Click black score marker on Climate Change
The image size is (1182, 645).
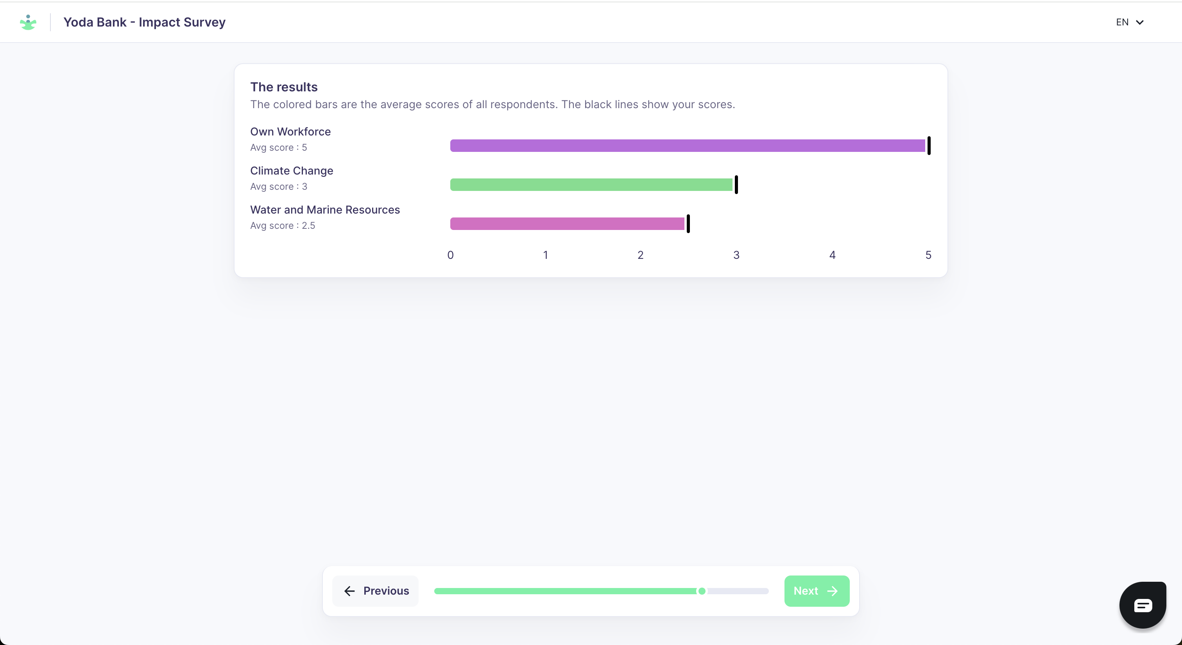(x=736, y=184)
